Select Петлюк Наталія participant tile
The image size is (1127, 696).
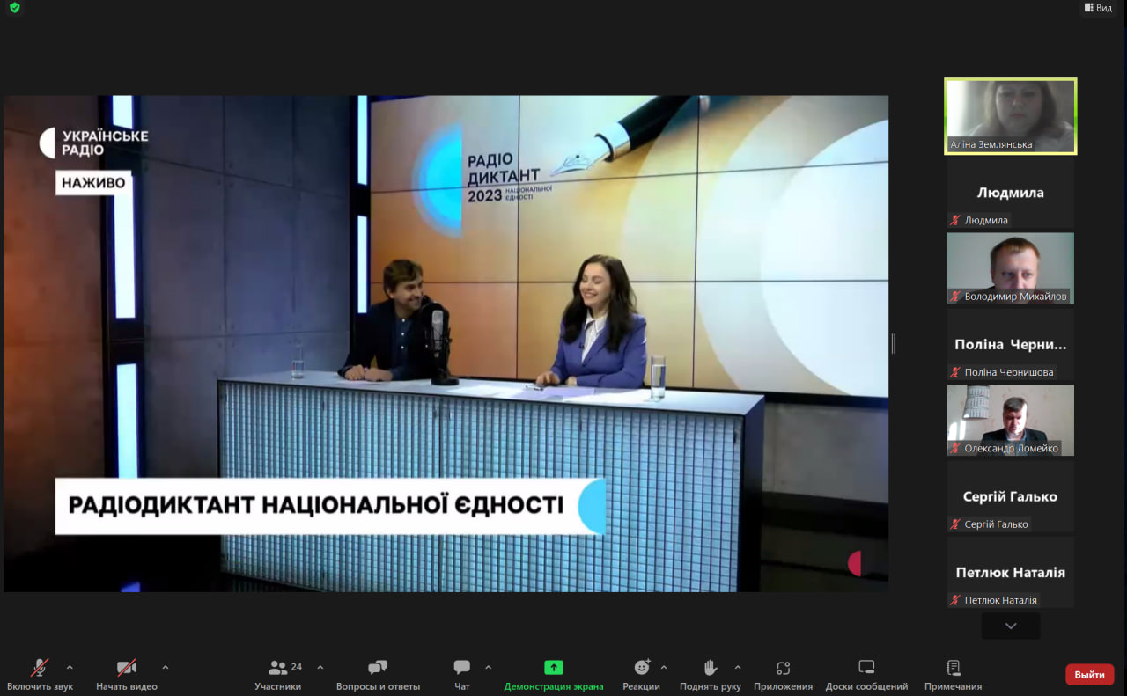pyautogui.click(x=1011, y=572)
